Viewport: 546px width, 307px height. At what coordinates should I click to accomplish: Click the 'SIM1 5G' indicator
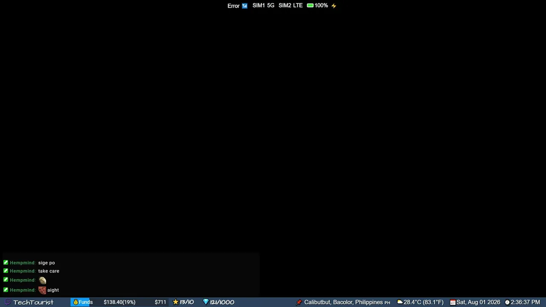coord(263,6)
